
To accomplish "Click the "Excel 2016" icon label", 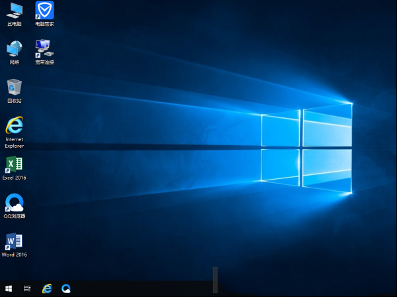I will (15, 178).
